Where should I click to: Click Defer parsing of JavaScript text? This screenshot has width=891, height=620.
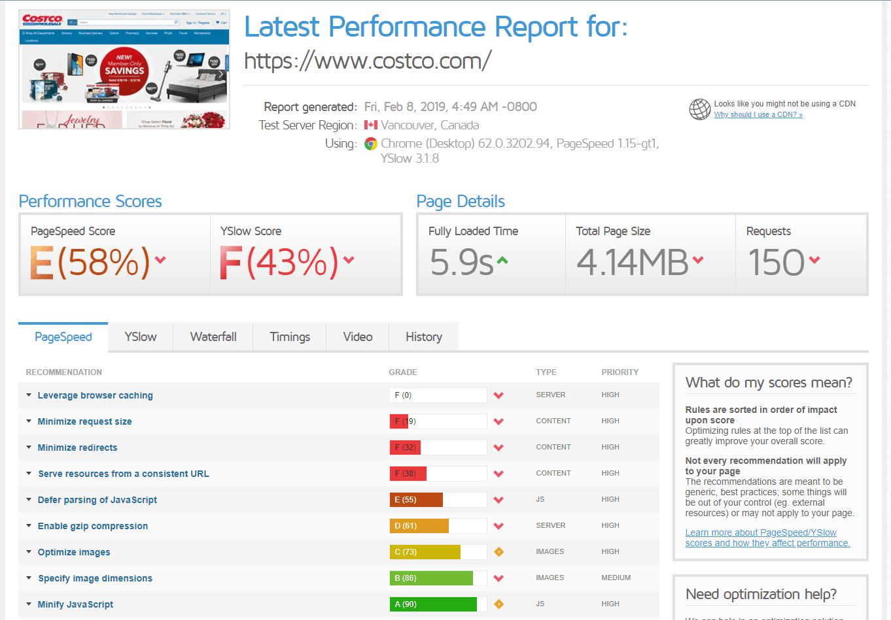tap(97, 500)
